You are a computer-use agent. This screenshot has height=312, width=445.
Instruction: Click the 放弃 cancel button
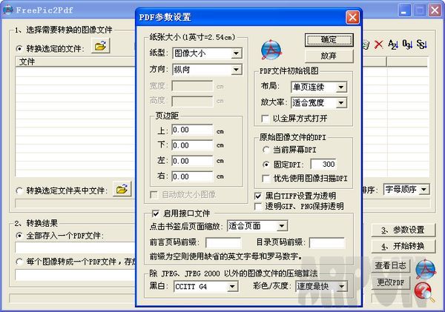pos(329,56)
